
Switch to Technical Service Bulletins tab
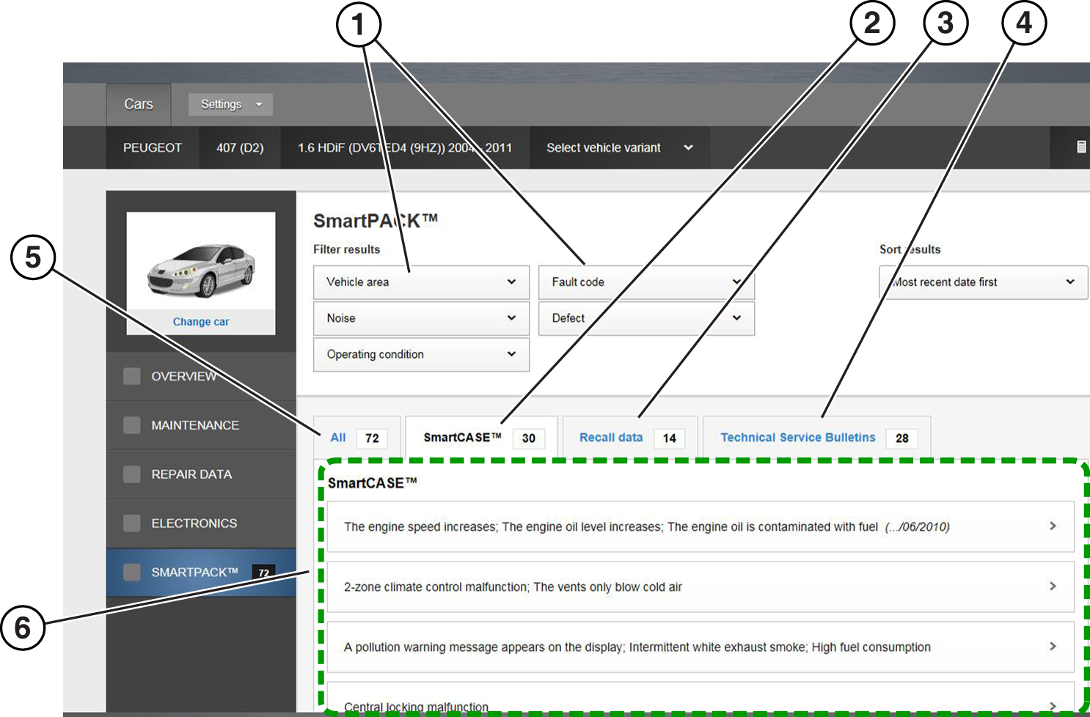[797, 438]
